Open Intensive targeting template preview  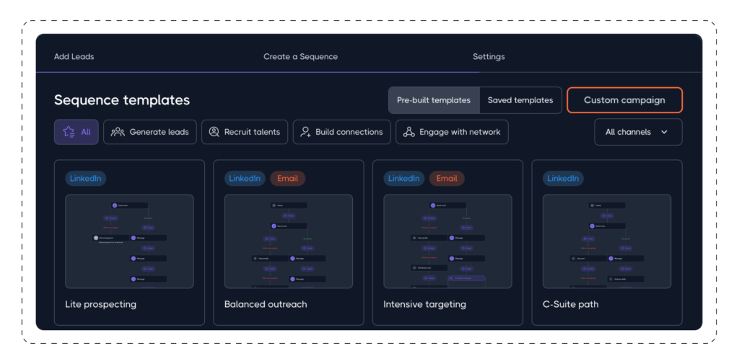tap(447, 241)
